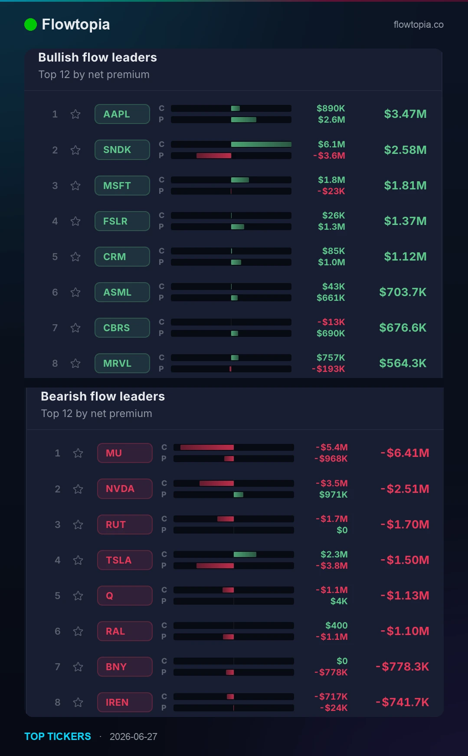Image resolution: width=468 pixels, height=756 pixels.
Task: Click IREN net value -$741.7K
Action: 403,702
